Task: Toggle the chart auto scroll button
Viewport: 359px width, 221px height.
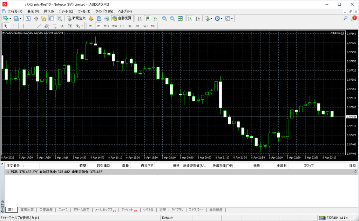Action: 190,18
